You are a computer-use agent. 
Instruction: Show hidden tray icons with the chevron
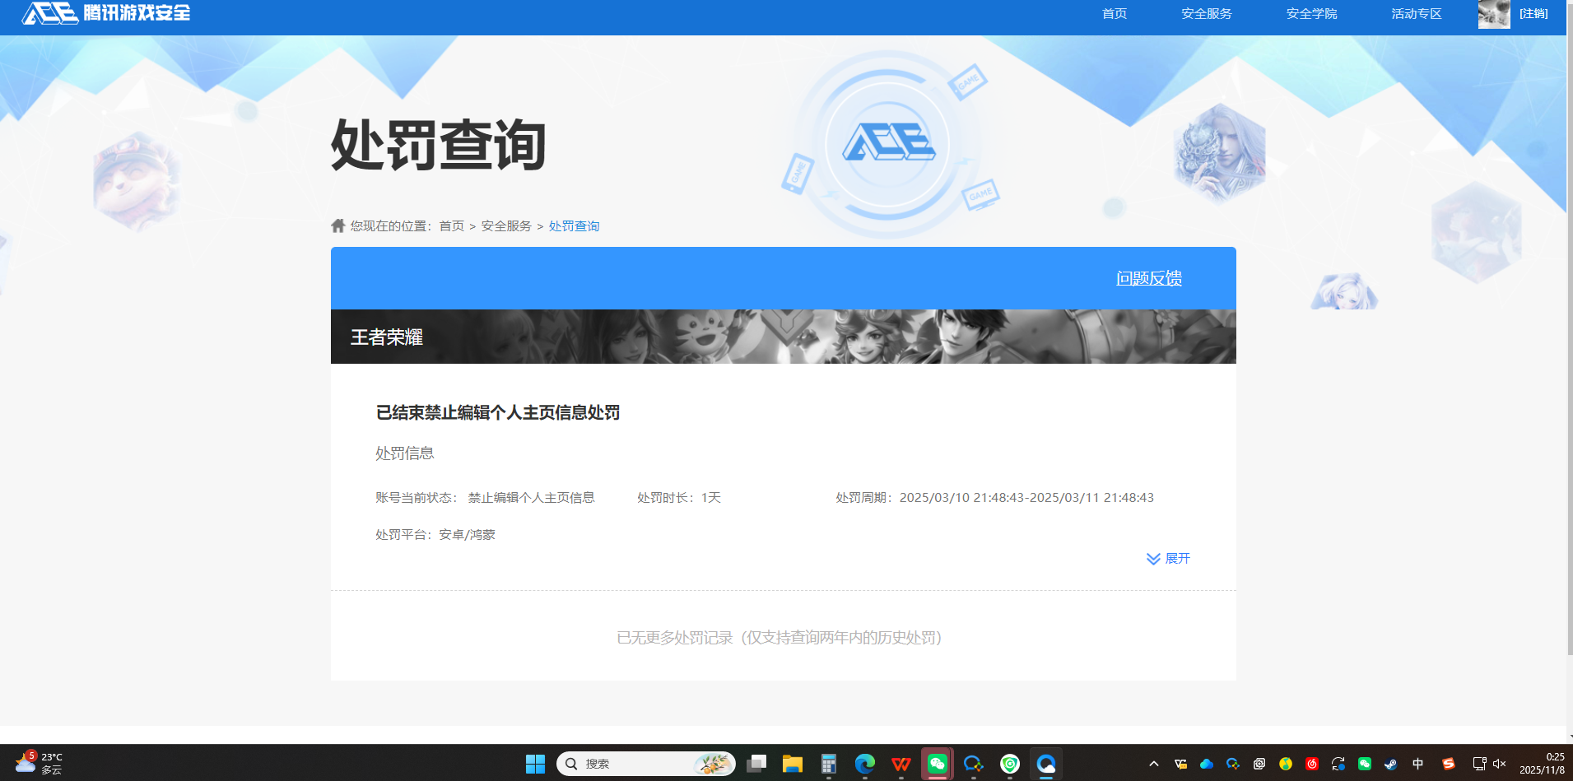pyautogui.click(x=1154, y=764)
